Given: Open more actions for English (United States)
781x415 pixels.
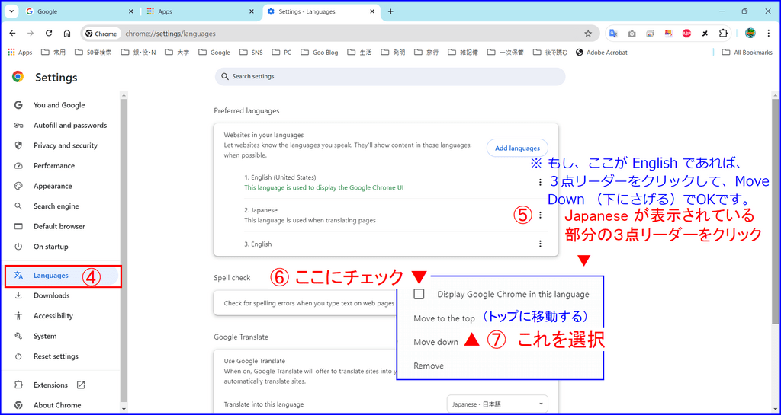Looking at the screenshot, I should click(x=541, y=183).
